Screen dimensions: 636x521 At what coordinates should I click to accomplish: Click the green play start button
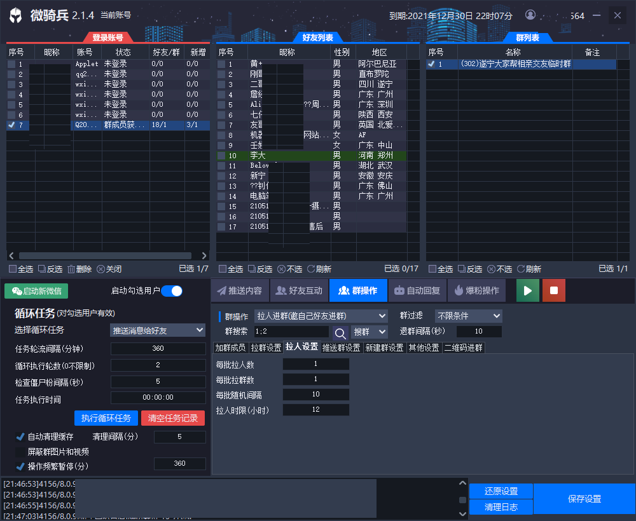click(x=527, y=290)
